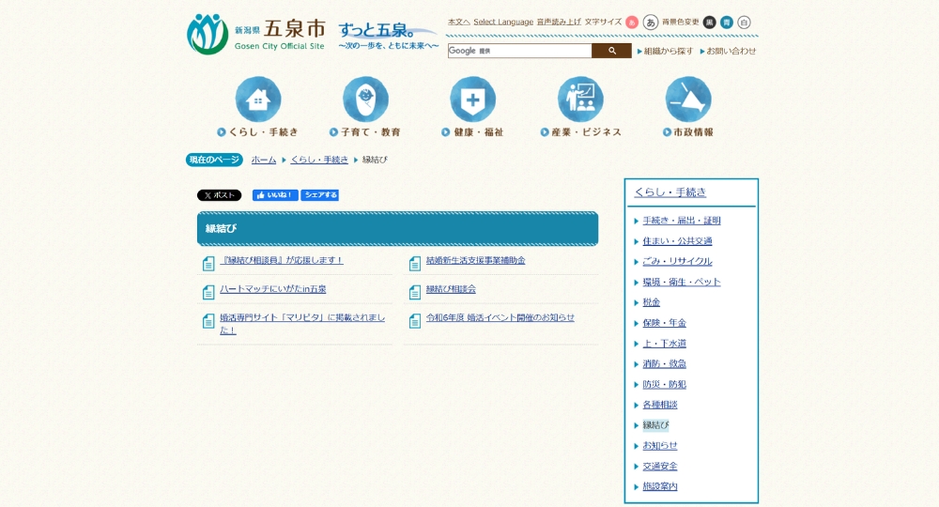Open the 産業・ビジネス presentation icon

580,100
